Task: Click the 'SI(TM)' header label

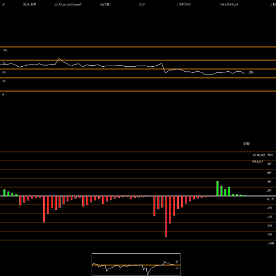Action: tap(105, 4)
